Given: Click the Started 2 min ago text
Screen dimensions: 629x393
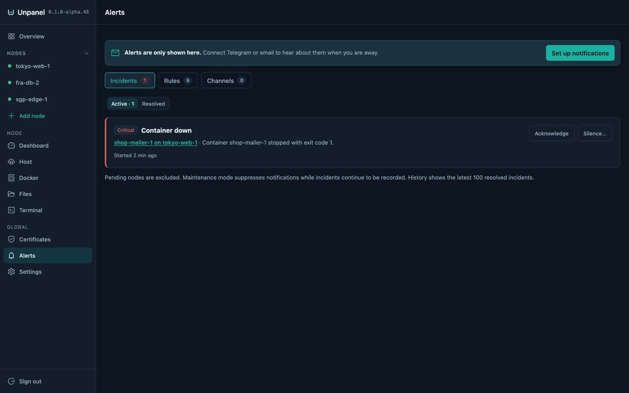Looking at the screenshot, I should point(135,155).
